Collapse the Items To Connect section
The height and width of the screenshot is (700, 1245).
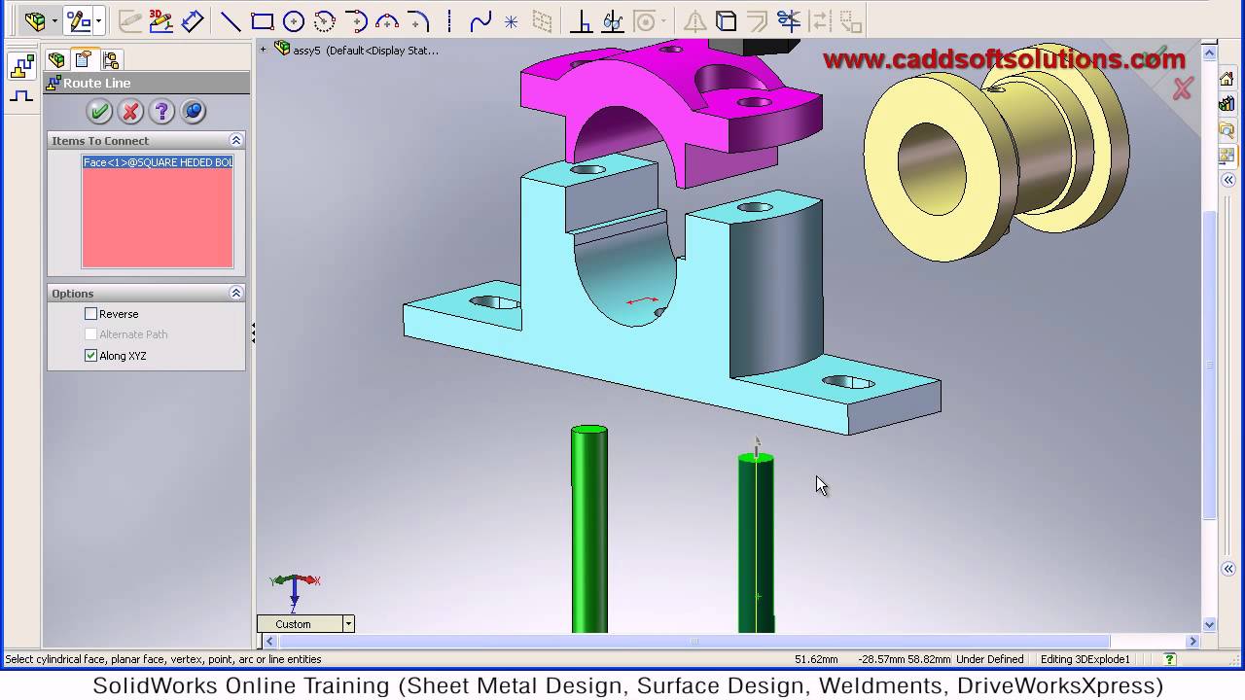point(235,140)
